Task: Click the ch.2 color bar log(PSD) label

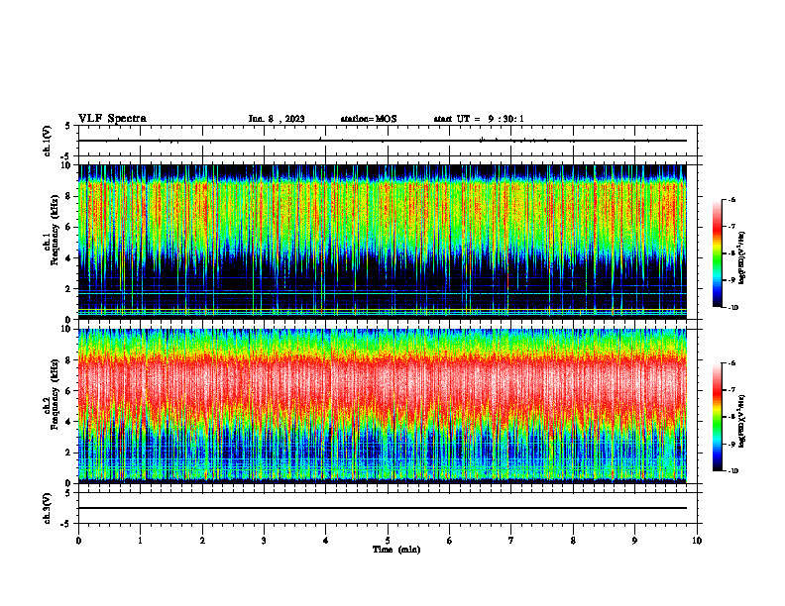Action: point(742,422)
